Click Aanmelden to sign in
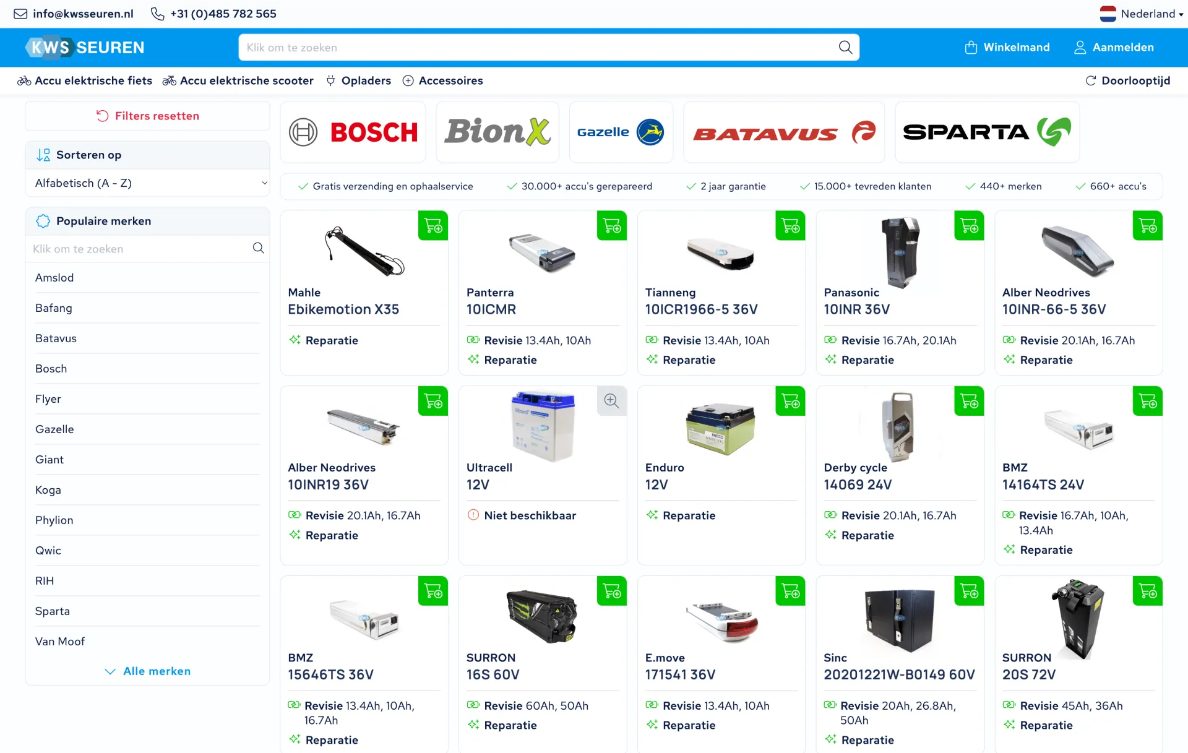Screen dimensions: 1188x753 [1114, 47]
